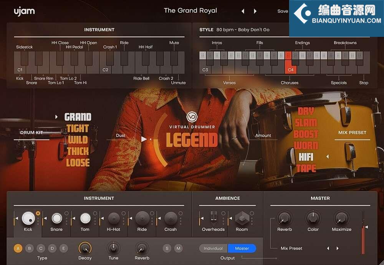This screenshot has width=384, height=265.
Task: Toggle the Tom power indicator
Action: (x=95, y=213)
